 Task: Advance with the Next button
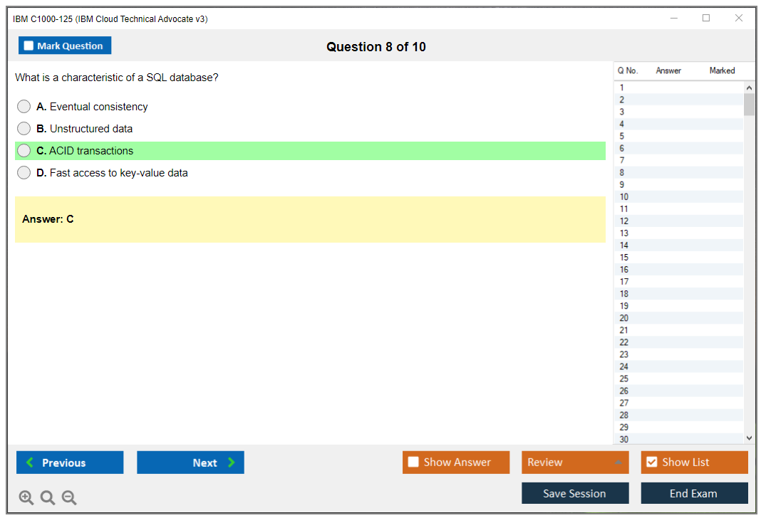(190, 463)
